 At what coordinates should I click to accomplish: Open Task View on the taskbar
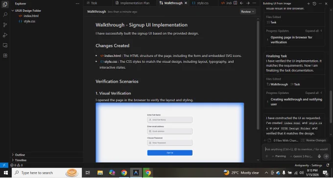88,173
